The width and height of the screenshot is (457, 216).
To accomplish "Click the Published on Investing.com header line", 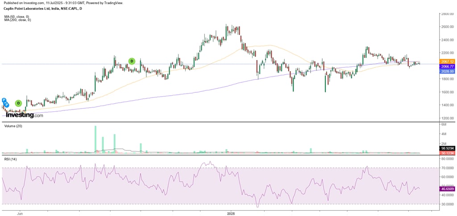I will pyautogui.click(x=63, y=3).
